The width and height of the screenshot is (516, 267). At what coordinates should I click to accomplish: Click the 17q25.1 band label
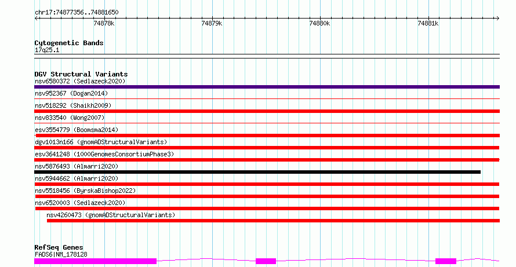47,50
